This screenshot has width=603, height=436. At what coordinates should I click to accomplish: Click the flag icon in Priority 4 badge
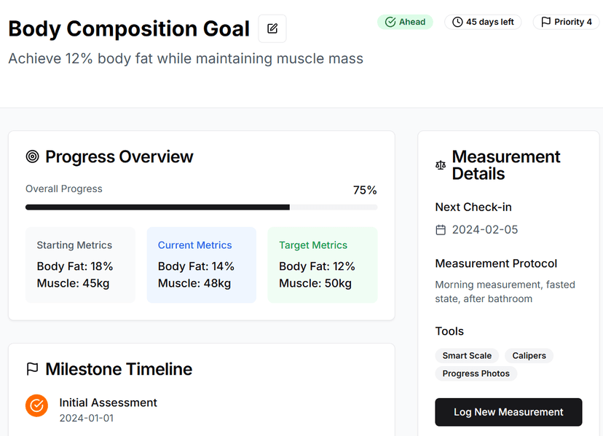coord(545,22)
